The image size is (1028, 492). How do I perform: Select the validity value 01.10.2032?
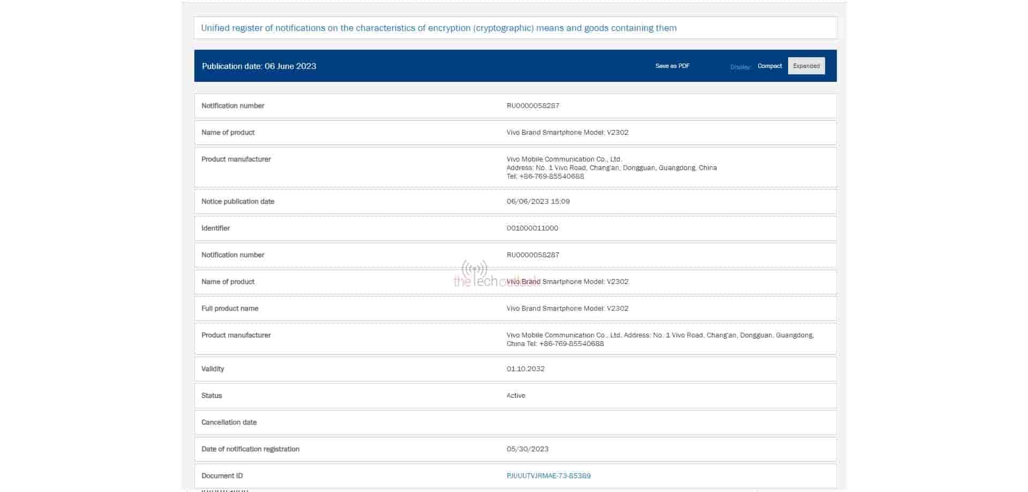[x=525, y=369]
